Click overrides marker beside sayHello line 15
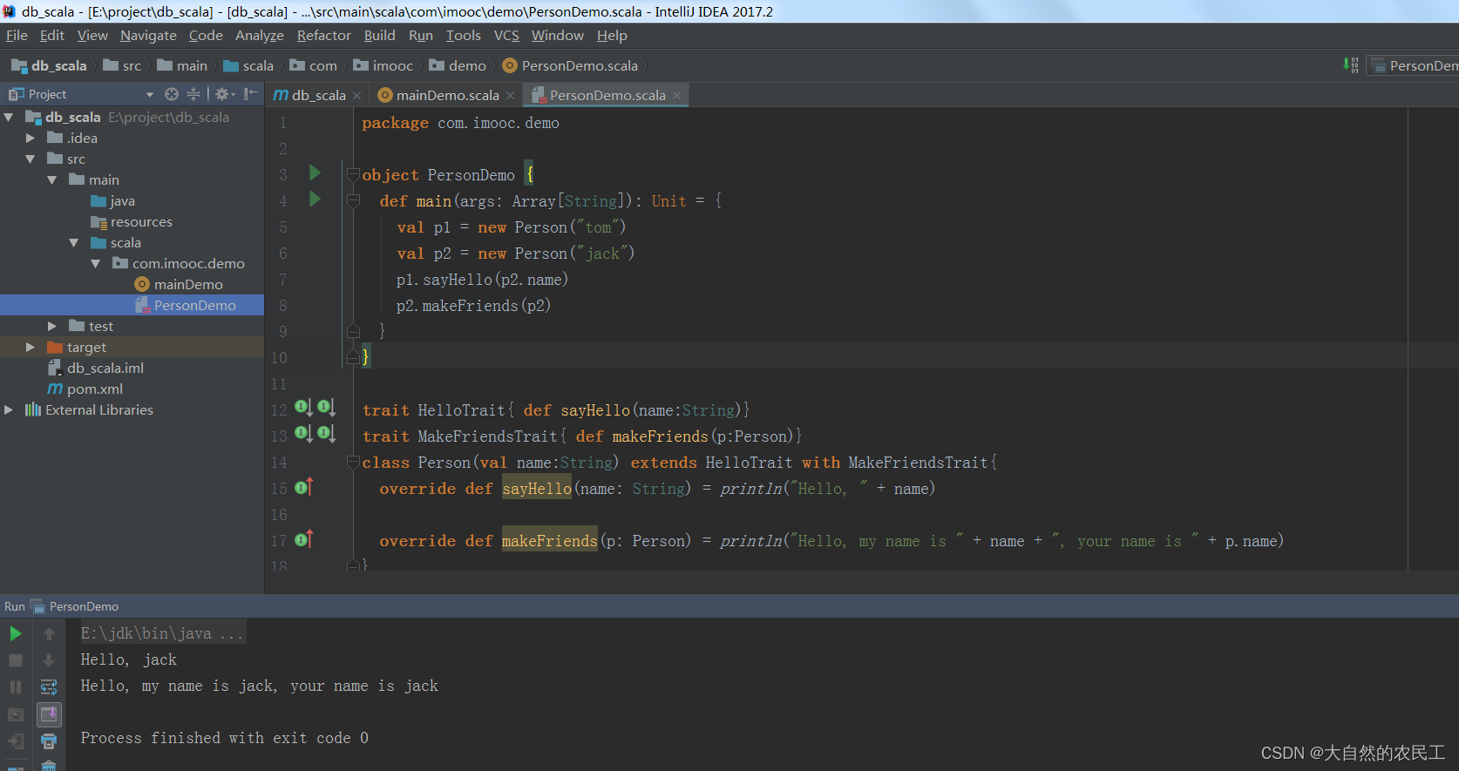1459x771 pixels. tap(303, 487)
